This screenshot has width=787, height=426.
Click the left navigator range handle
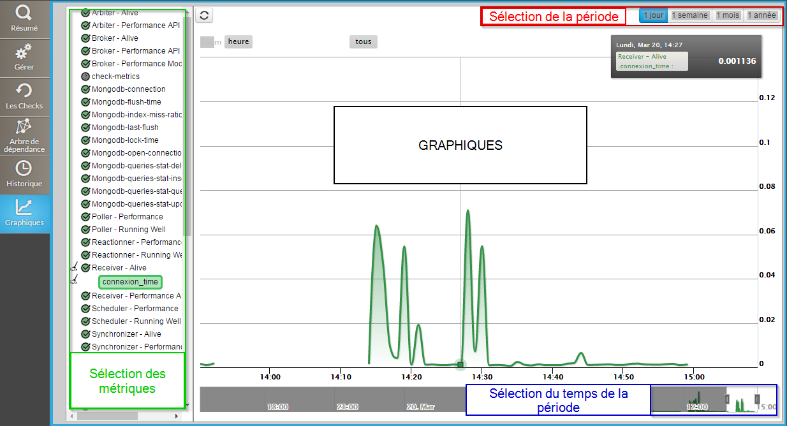[x=726, y=399]
